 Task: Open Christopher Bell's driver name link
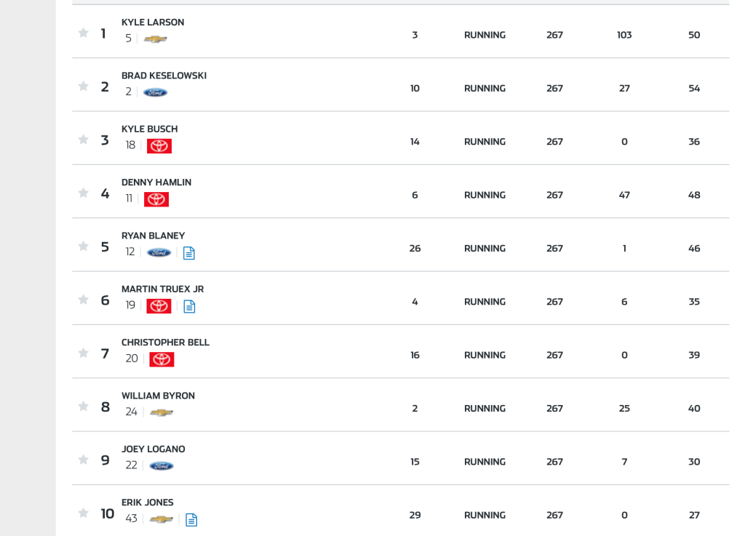pos(165,343)
